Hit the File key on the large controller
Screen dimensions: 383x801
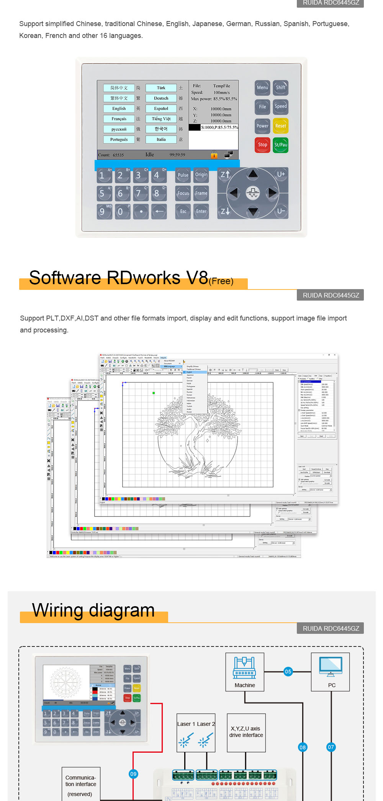coord(262,107)
